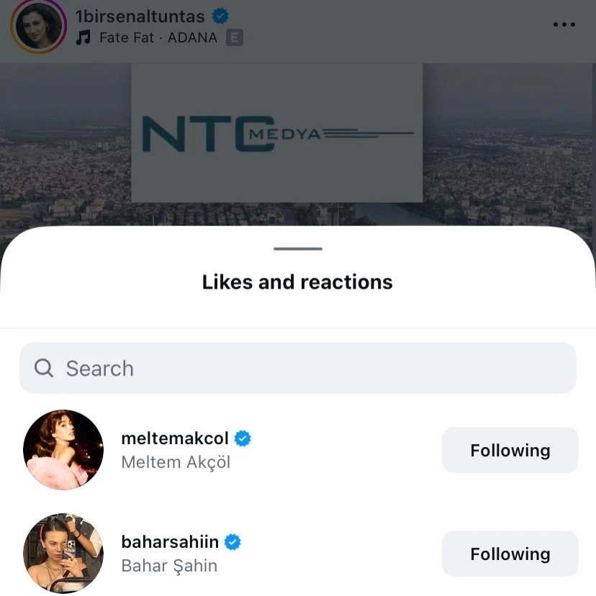Image resolution: width=596 pixels, height=596 pixels.
Task: Select the baharsahiin username
Action: 170,542
